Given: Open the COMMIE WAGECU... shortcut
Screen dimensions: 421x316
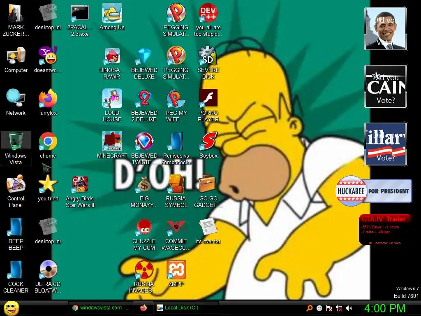Looking at the screenshot, I should (176, 235).
